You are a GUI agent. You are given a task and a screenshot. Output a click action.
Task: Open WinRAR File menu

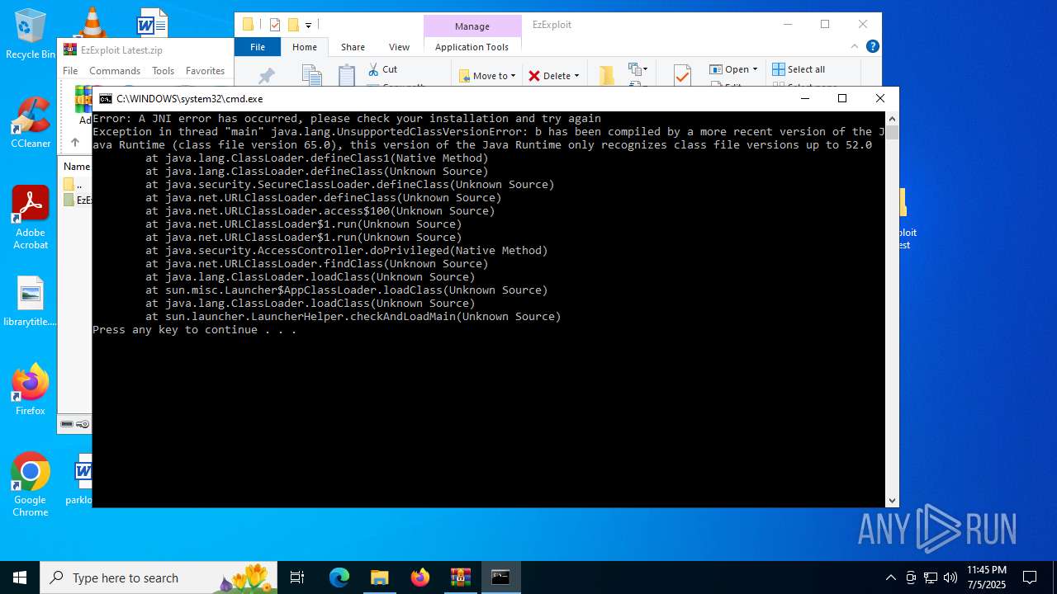pyautogui.click(x=70, y=71)
